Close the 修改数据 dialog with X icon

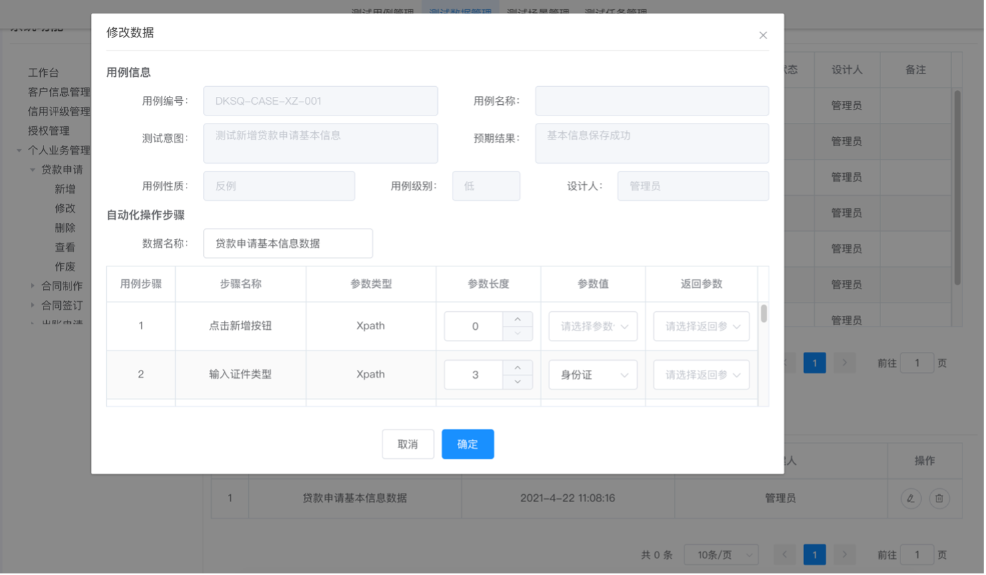click(763, 35)
